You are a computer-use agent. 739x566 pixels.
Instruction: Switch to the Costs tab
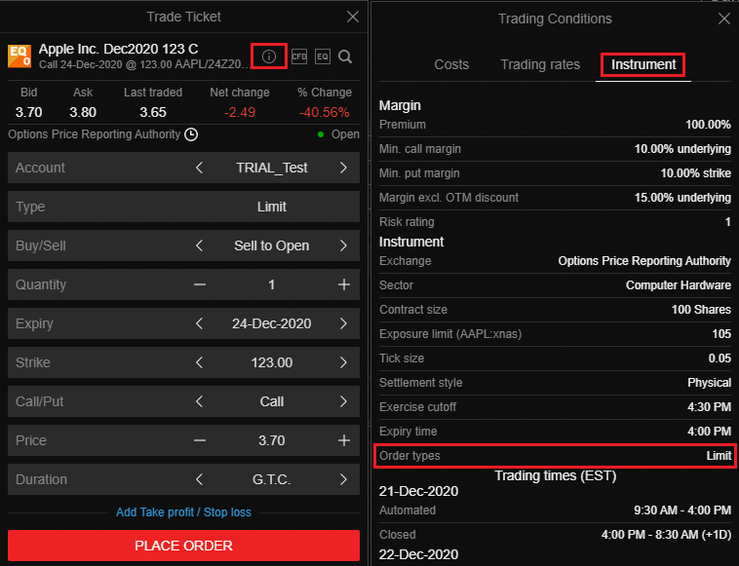(451, 64)
